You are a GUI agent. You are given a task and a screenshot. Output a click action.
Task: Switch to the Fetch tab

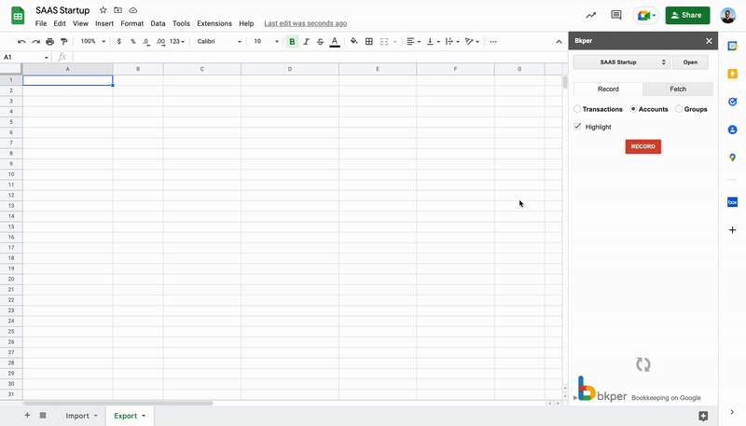coord(678,89)
